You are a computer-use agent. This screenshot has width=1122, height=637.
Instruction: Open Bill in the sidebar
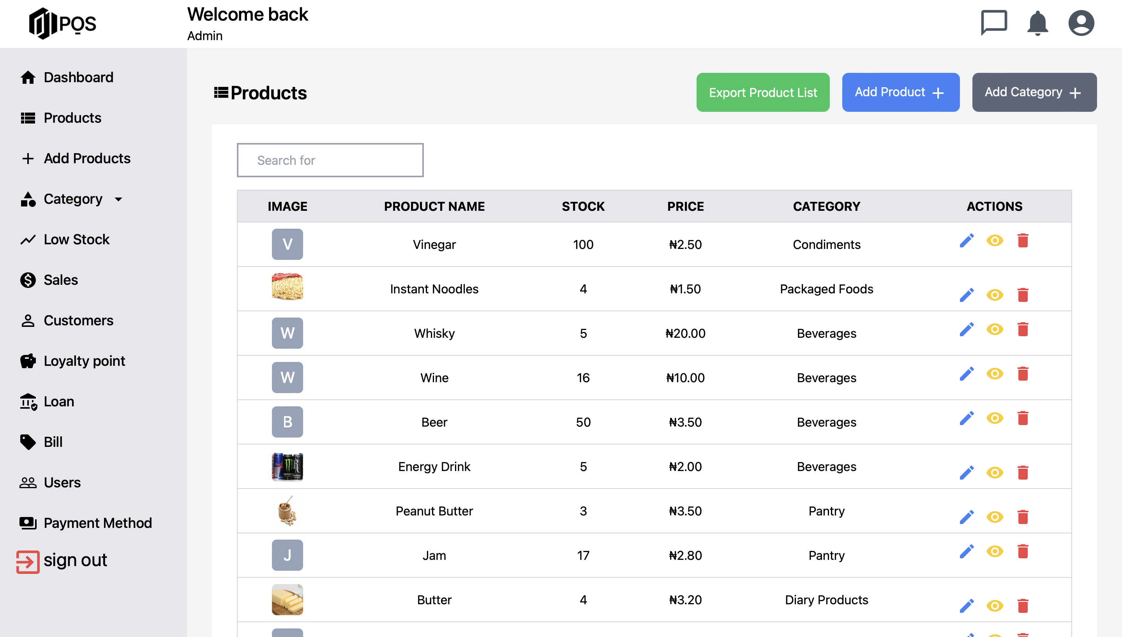click(41, 442)
